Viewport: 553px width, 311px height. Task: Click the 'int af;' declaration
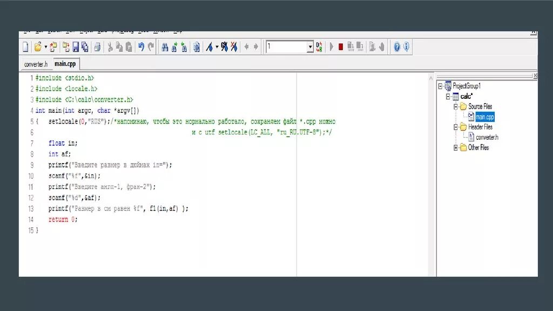(x=59, y=154)
